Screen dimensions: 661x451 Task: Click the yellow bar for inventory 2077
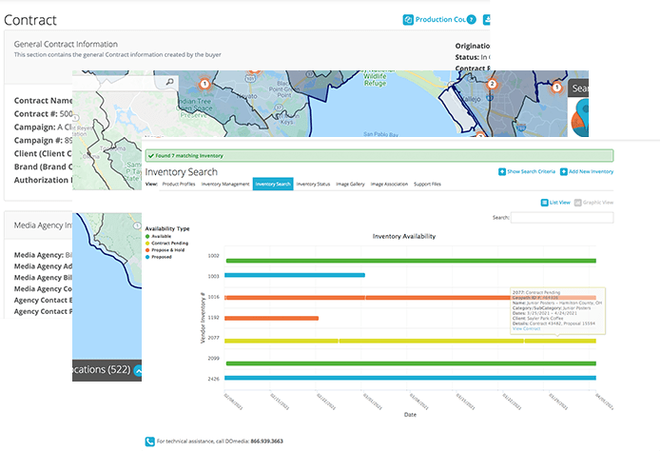tap(410, 341)
